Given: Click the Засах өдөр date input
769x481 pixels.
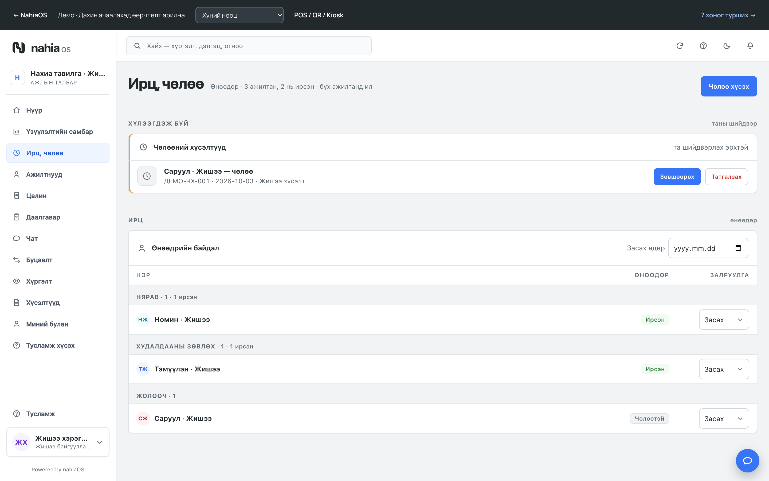Looking at the screenshot, I should [708, 248].
